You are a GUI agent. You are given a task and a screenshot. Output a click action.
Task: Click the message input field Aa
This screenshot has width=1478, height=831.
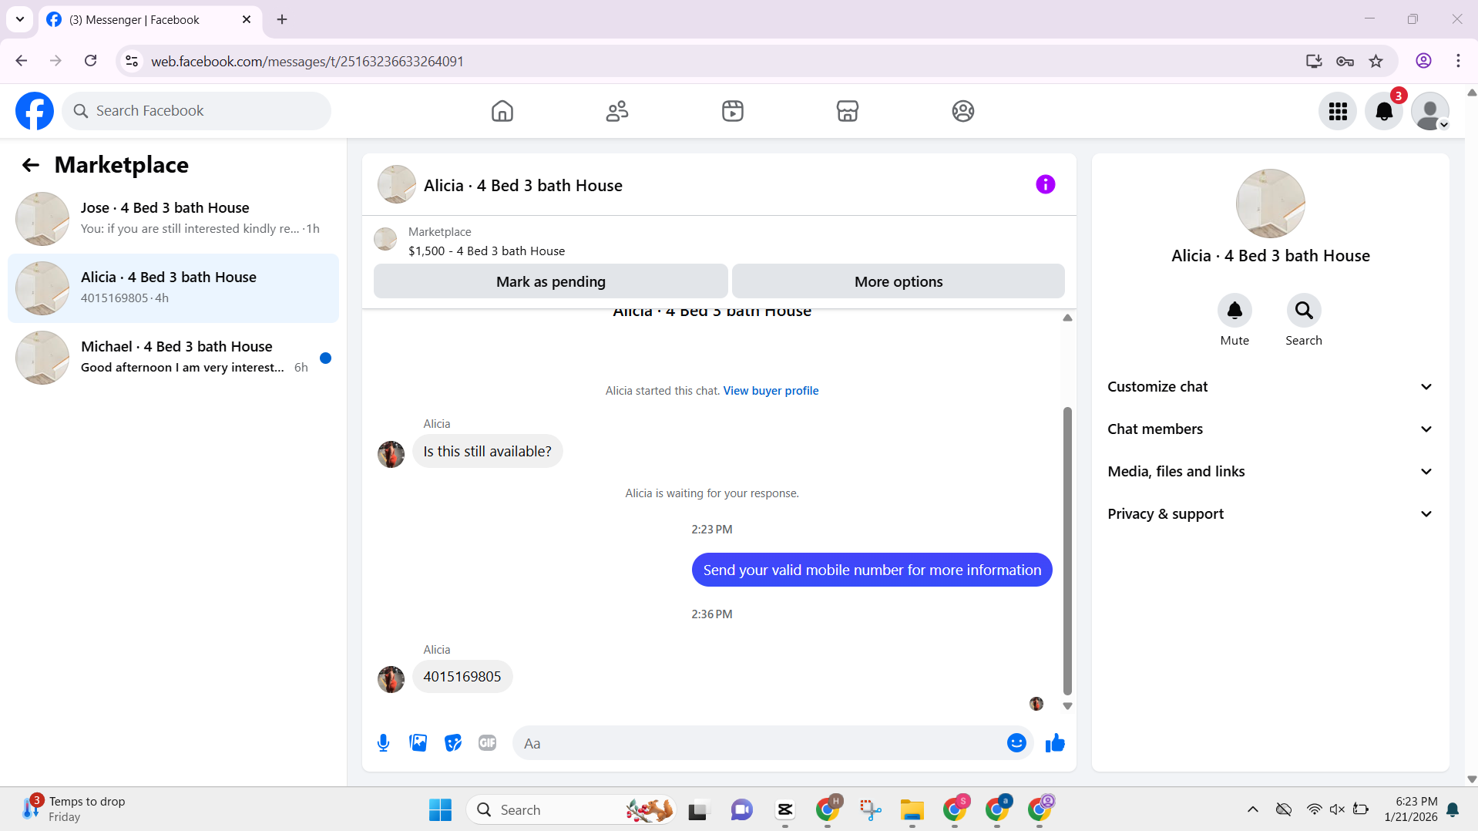click(x=759, y=743)
